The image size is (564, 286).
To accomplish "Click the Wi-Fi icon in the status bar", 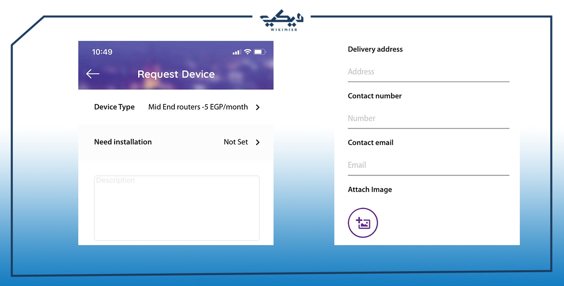I will 247,52.
